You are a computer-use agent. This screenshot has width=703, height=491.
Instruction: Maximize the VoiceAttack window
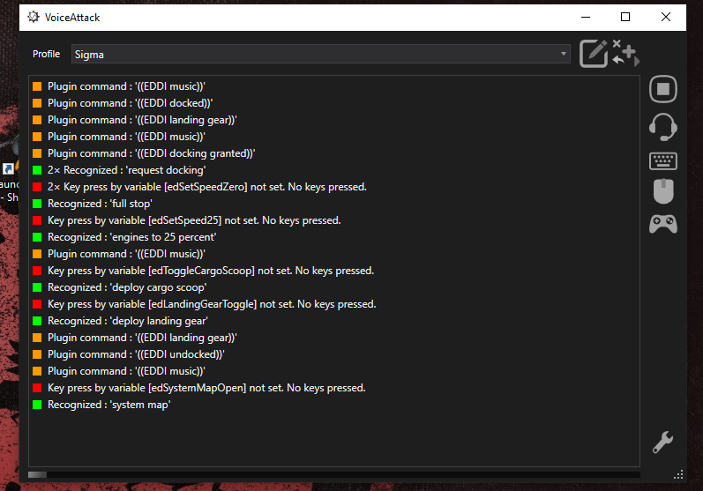(625, 17)
